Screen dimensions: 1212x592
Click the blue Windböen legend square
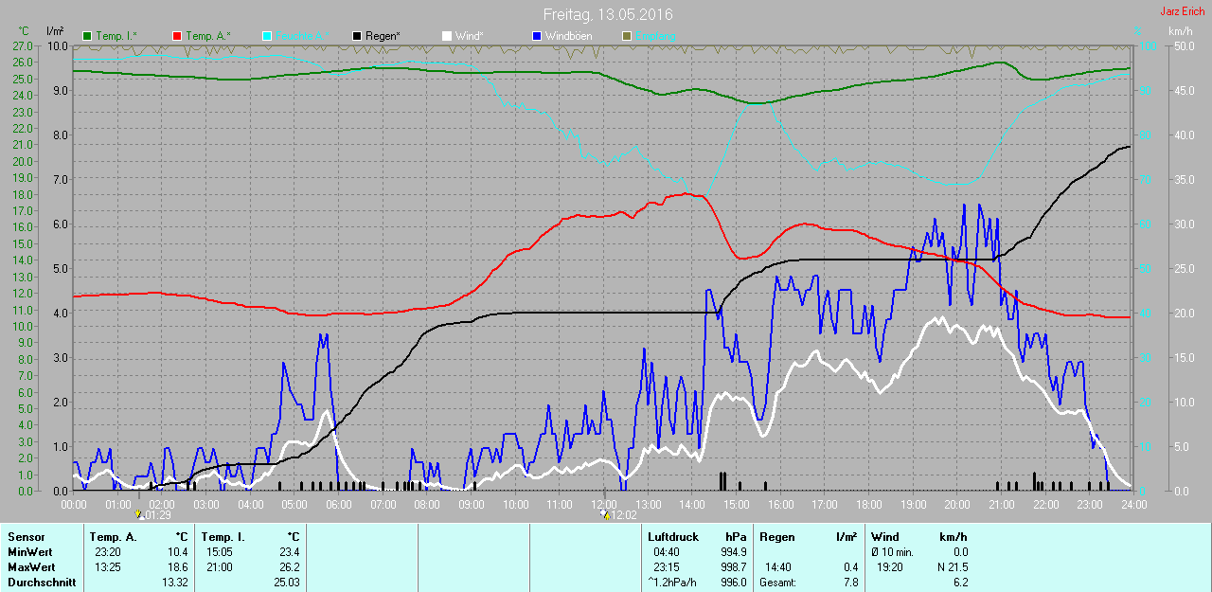coord(537,36)
